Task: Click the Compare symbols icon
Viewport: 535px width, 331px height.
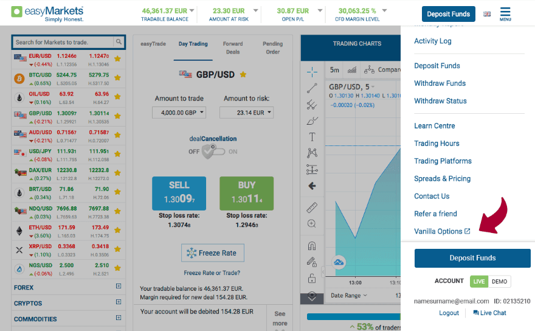Action: [x=369, y=70]
